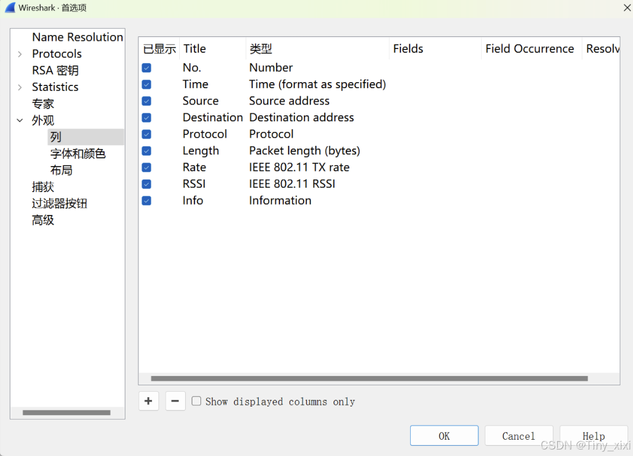Disable the Protocol column displayed checkbox
Viewport: 633px width, 456px height.
pos(147,134)
